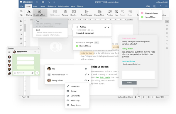Click the Paste icon in the toolbar

[x=21, y=15]
